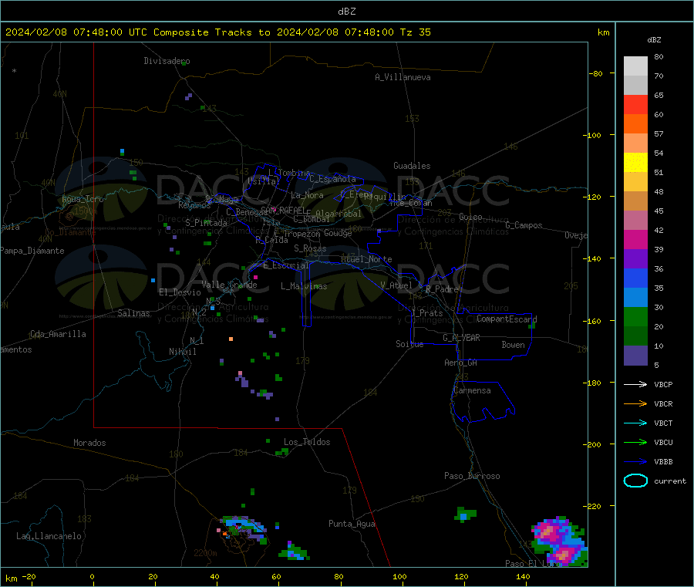
Task: Click the 'Nihuil' map label
Action: (182, 352)
